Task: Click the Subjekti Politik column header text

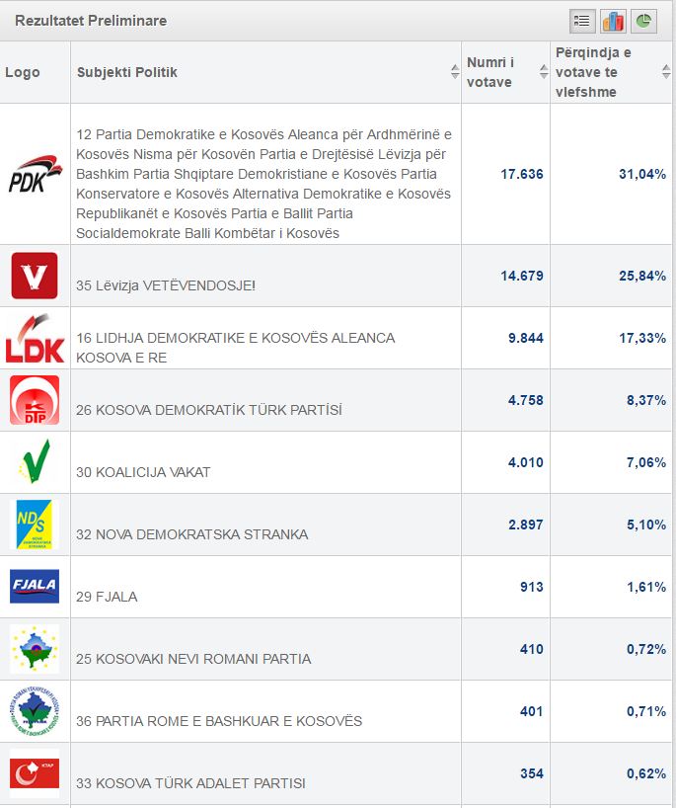Action: coord(127,72)
